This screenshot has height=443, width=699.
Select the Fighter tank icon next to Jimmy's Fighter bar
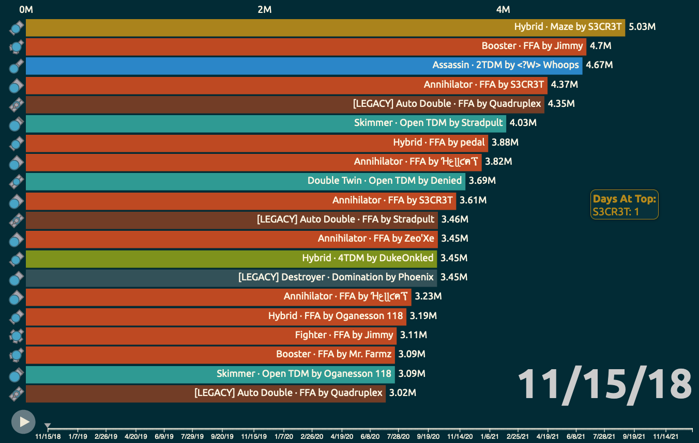(x=16, y=336)
